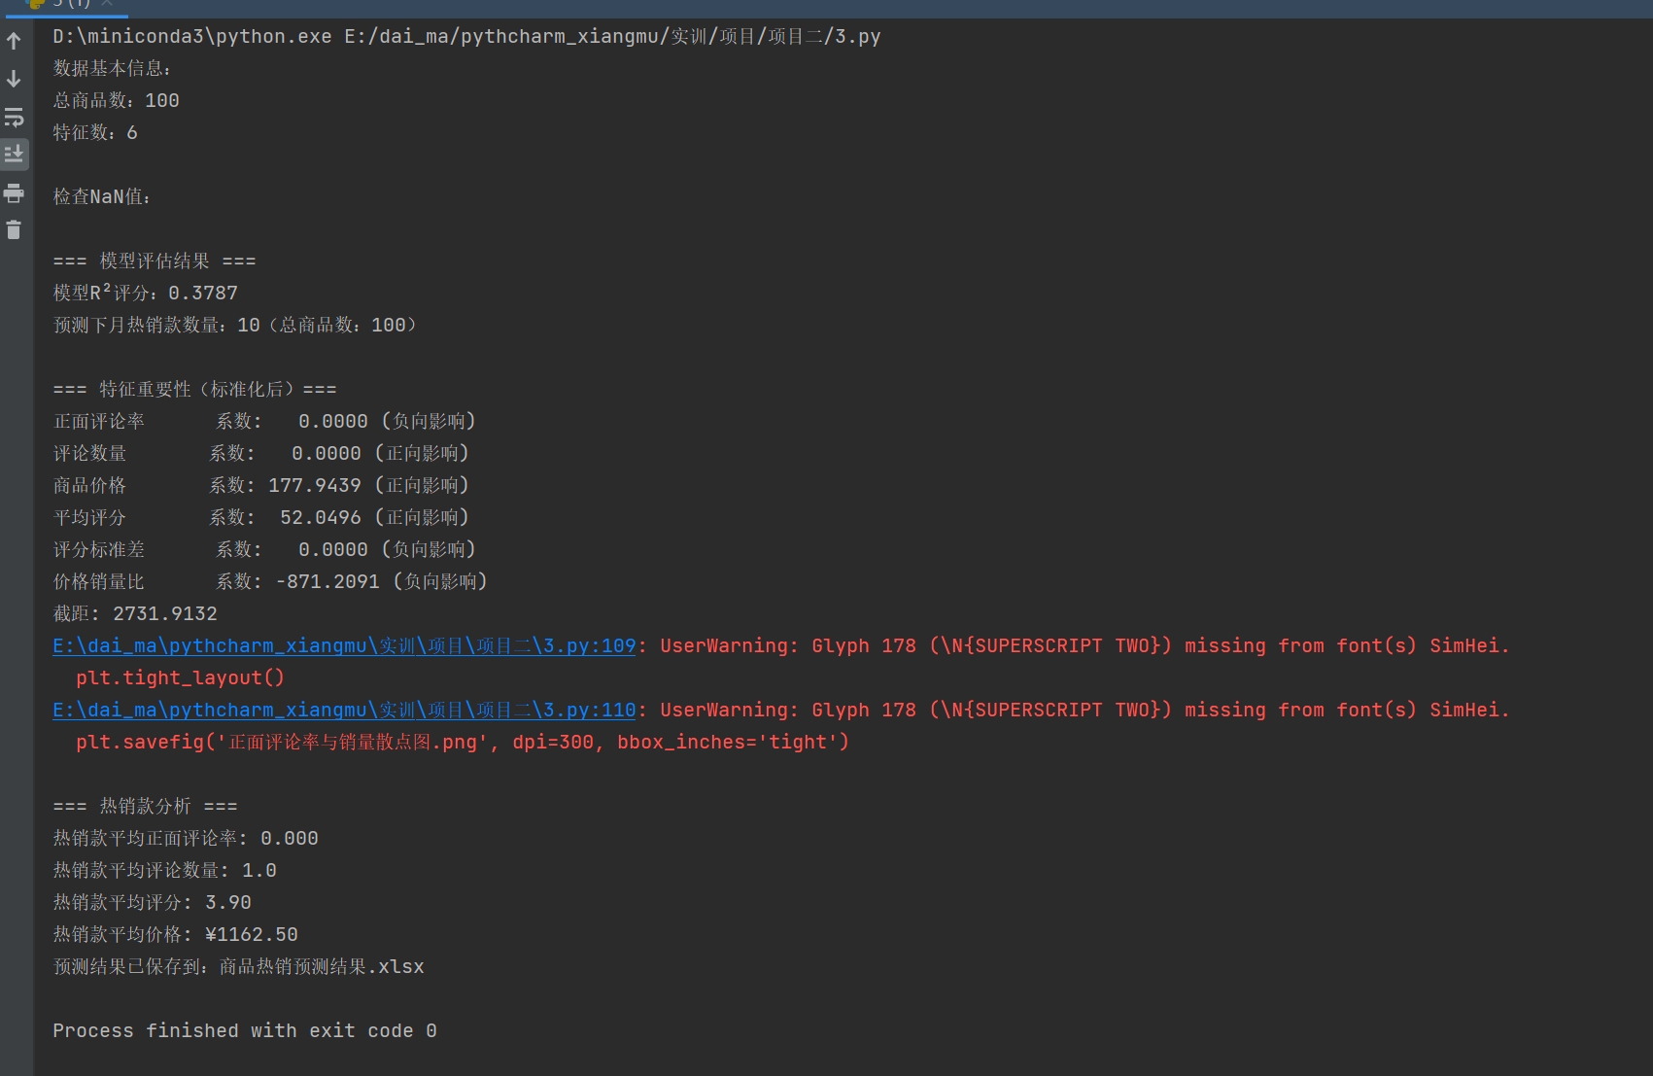Click 'Process finished with exit code 0'
1653x1076 pixels.
[245, 1030]
